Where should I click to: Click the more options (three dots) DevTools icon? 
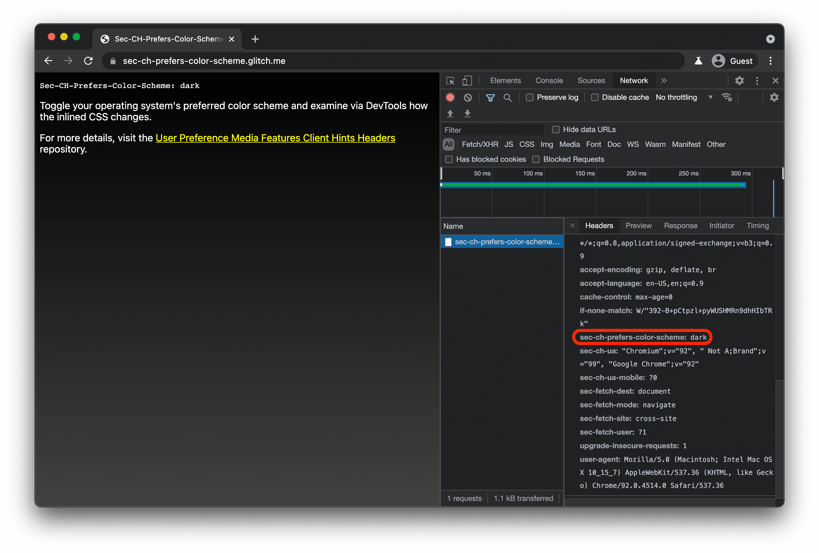(x=757, y=80)
